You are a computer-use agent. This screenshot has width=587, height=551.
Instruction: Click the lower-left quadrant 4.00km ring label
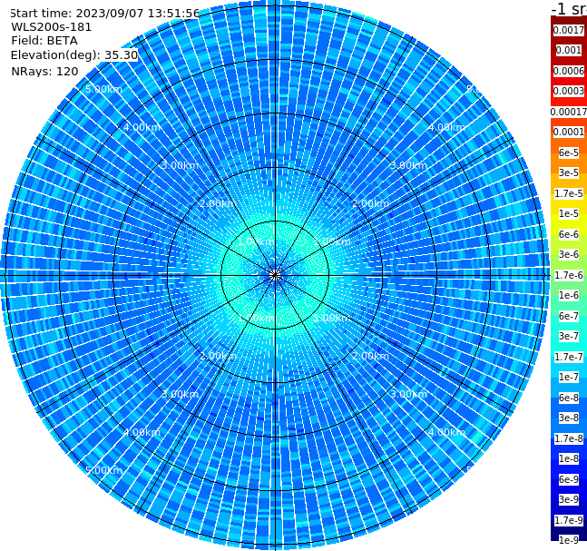click(142, 432)
